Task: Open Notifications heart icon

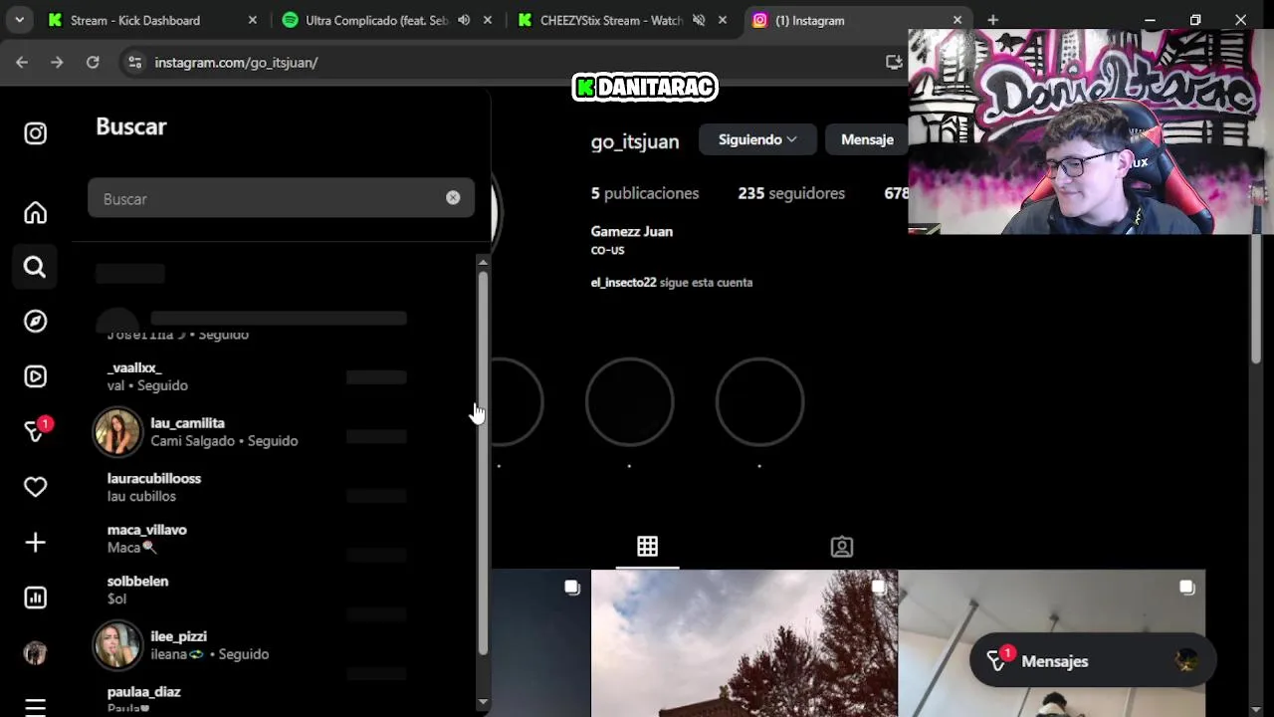Action: pos(35,487)
